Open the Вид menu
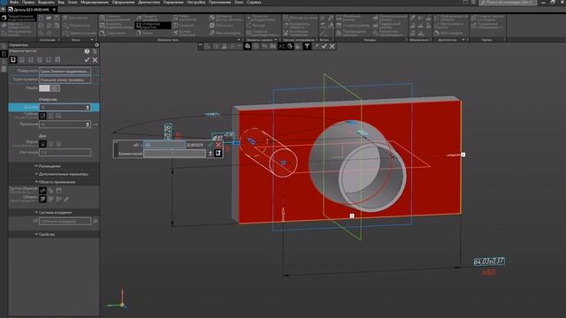This screenshot has width=566, height=318. coord(61,2)
